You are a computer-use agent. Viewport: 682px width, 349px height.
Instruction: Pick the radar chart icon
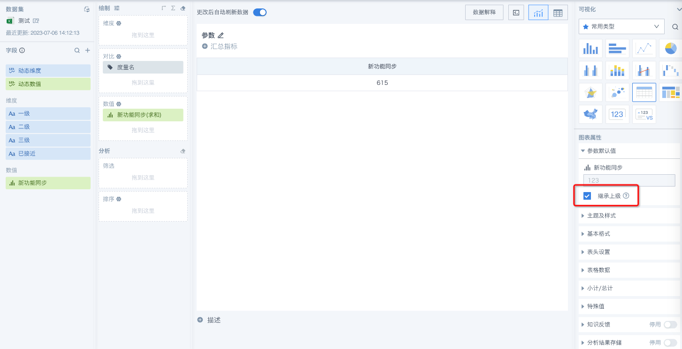tap(590, 93)
